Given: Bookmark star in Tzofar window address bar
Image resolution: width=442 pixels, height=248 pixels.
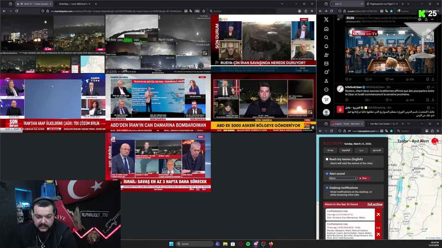Looking at the screenshot, I should (x=391, y=131).
